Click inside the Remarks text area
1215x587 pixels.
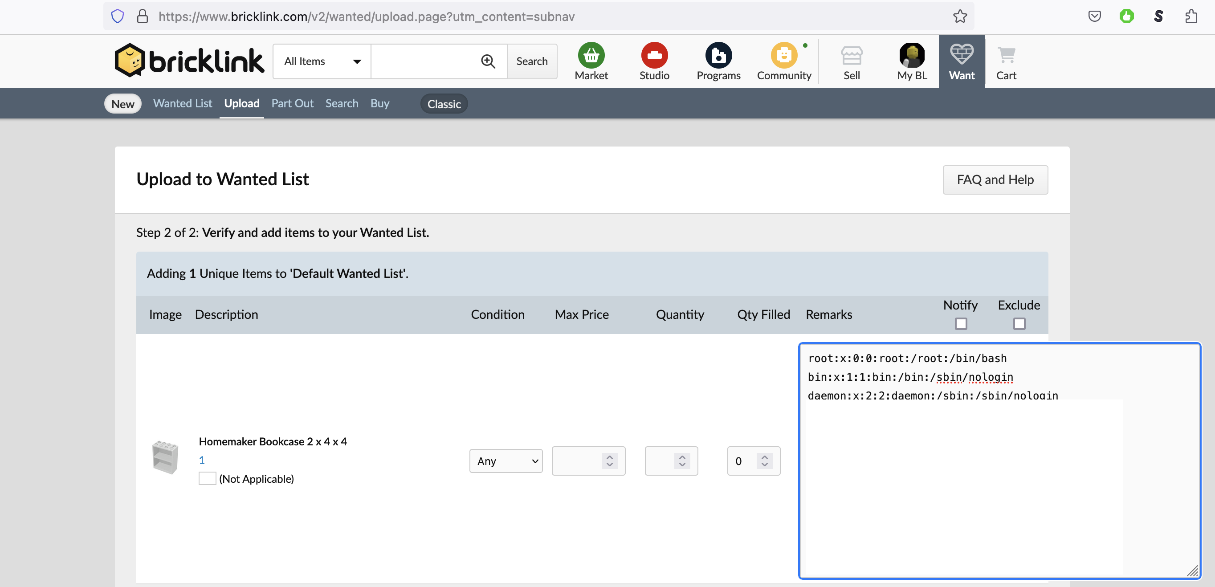(999, 461)
